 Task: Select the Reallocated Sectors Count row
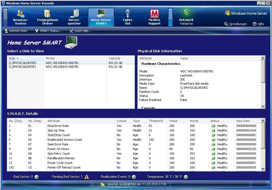tap(134, 140)
